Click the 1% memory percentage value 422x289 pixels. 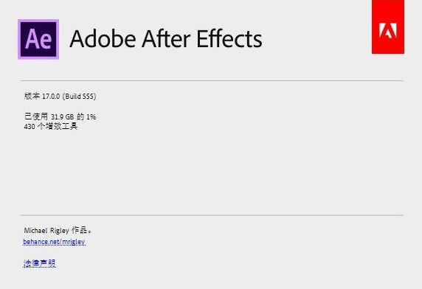pos(91,116)
